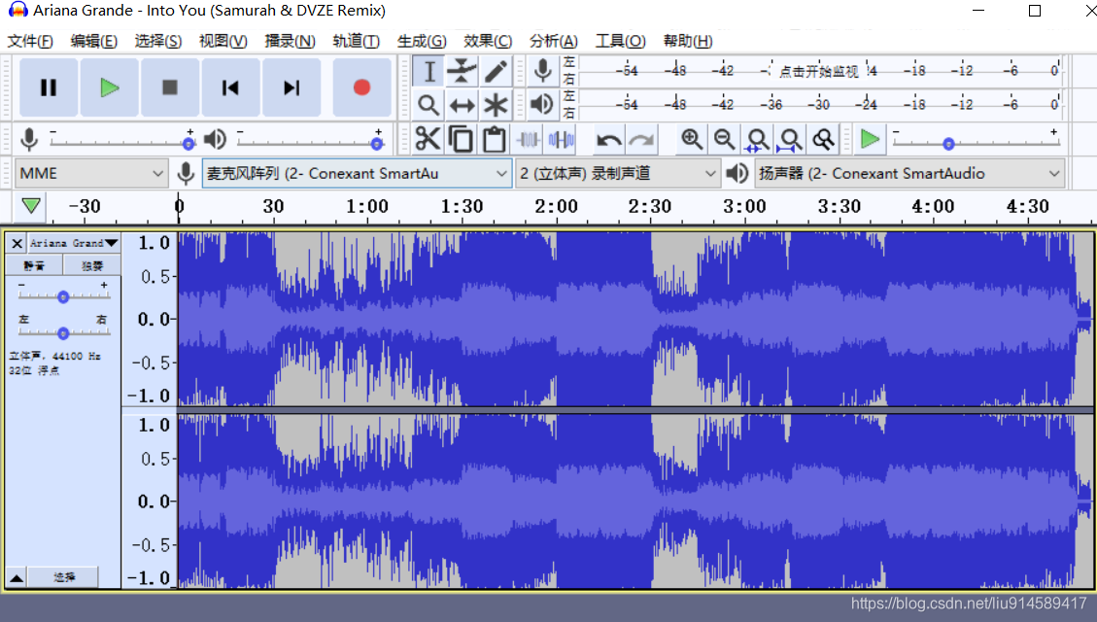Select the Zoom magnifier tool
The width and height of the screenshot is (1097, 622).
tap(429, 105)
